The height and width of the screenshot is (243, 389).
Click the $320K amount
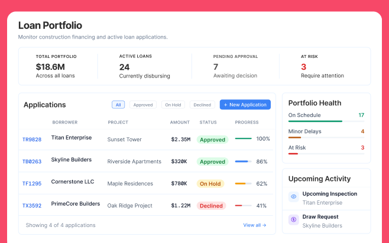pyautogui.click(x=179, y=161)
